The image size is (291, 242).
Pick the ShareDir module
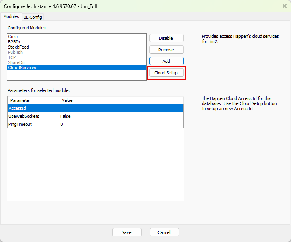[x=16, y=62]
